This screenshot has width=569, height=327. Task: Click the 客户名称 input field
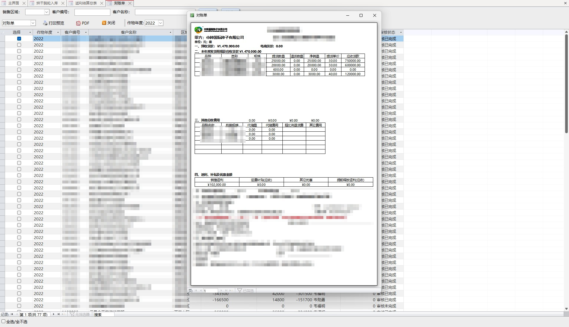(162, 12)
